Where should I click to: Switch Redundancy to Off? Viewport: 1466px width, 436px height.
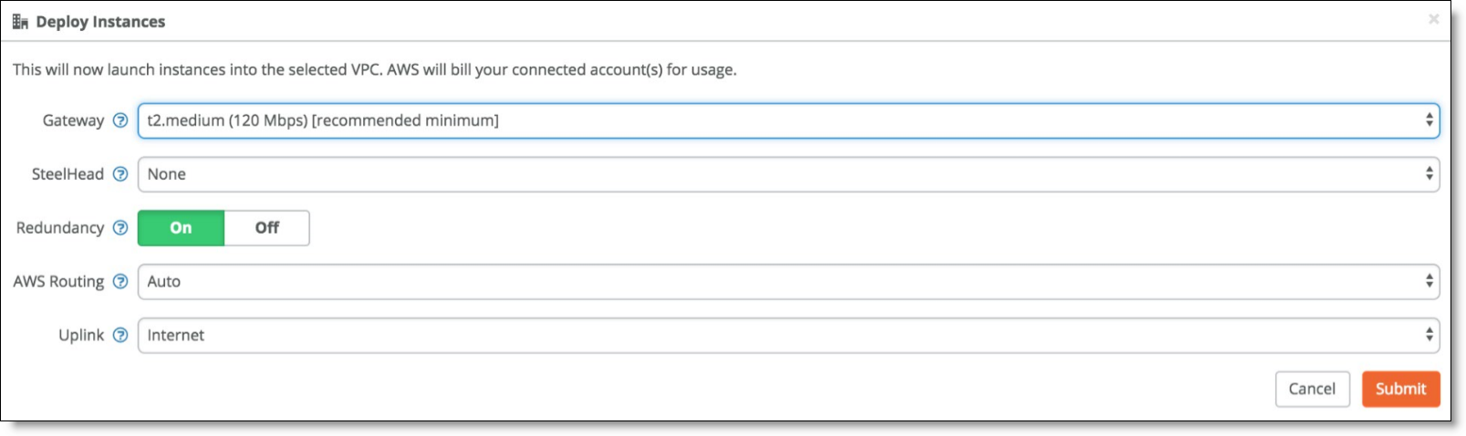[267, 228]
